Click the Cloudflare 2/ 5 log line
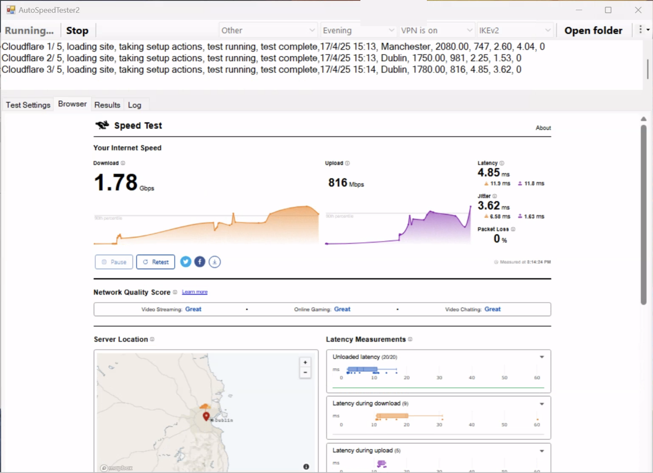 (x=261, y=58)
